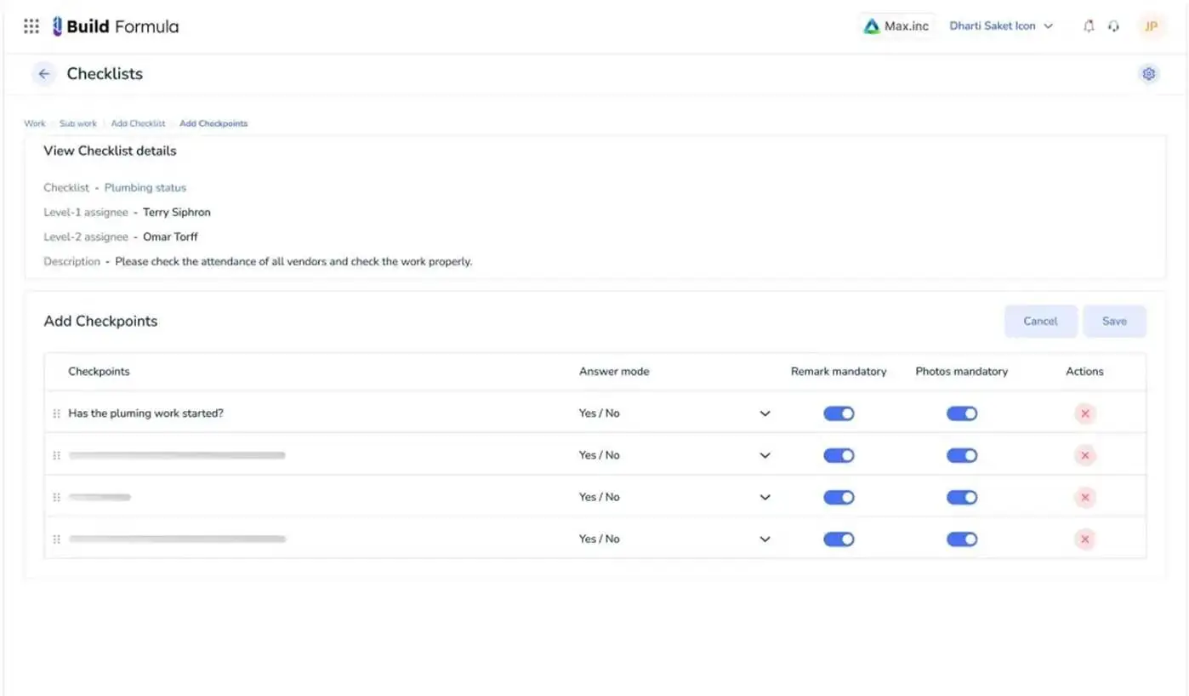
Task: Open the JP user avatar
Action: (x=1151, y=26)
